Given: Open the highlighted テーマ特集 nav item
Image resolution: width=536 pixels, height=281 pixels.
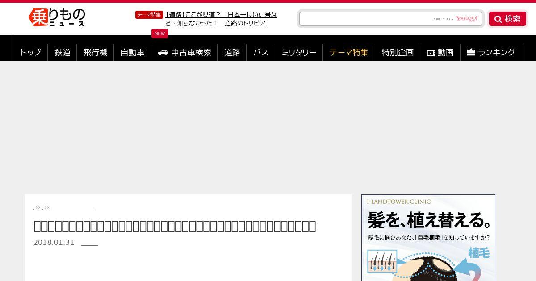Looking at the screenshot, I should click(349, 52).
